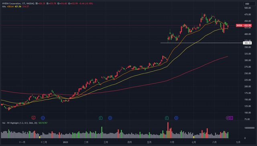This screenshot has height=146, width=257.
Task: Open the green earnings marker in late May
Action: click(167, 118)
